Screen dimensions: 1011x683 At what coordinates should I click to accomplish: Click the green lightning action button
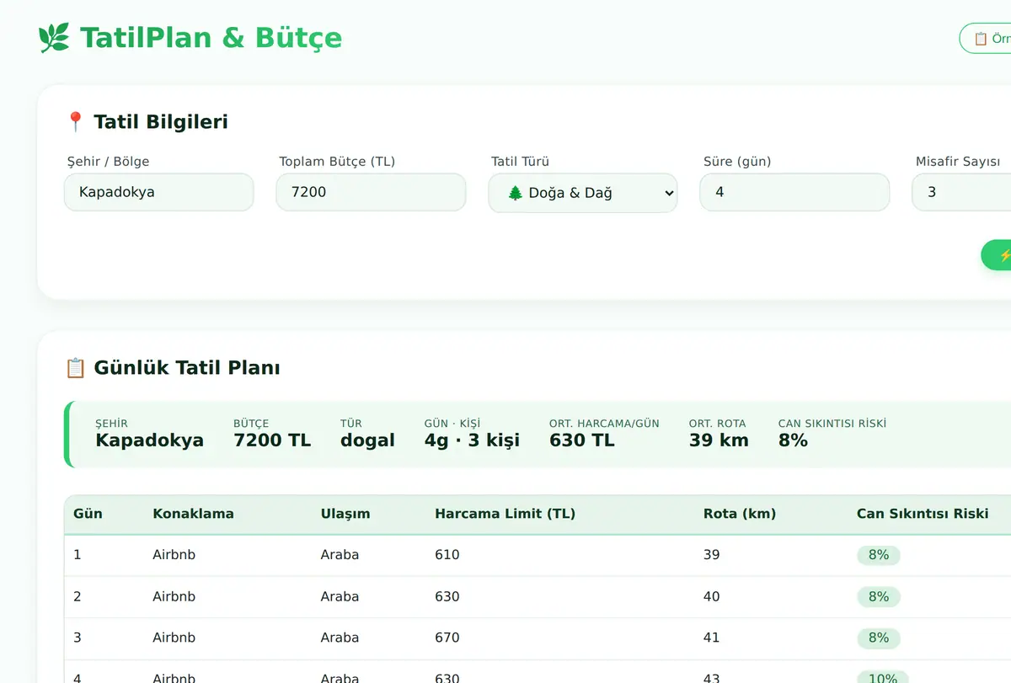(x=997, y=255)
